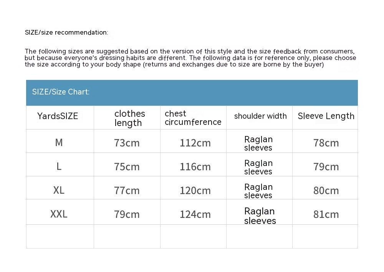Click the 78cm sleeve length cell
Viewport: 384px width, 272px height.
click(x=326, y=143)
